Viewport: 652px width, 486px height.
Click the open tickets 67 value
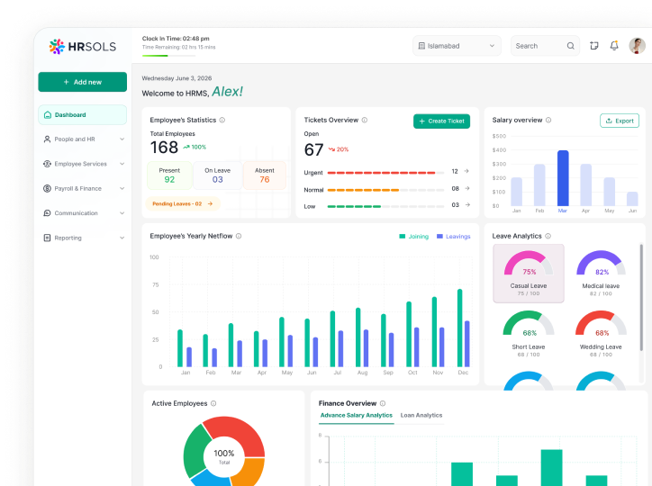313,150
